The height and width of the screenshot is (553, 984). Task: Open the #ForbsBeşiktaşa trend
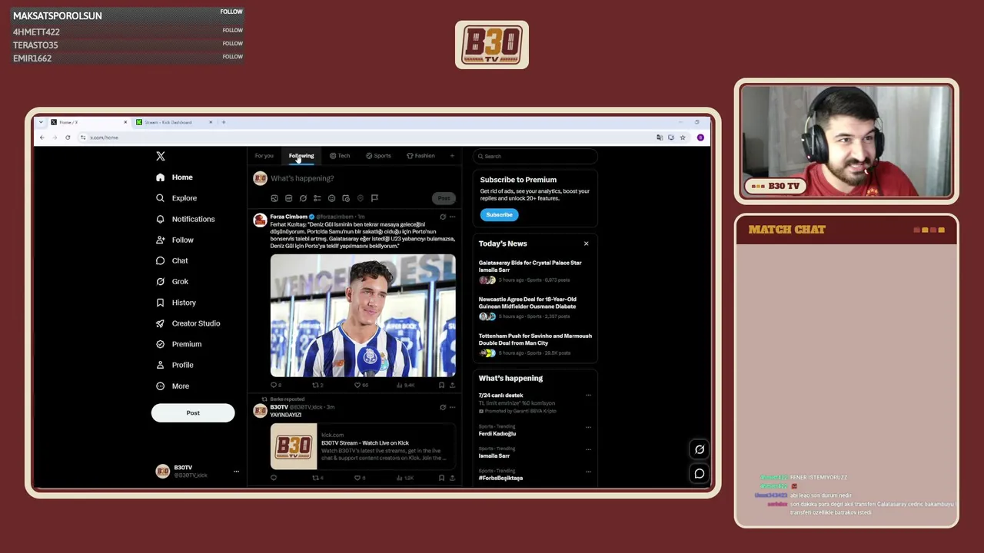click(x=500, y=478)
